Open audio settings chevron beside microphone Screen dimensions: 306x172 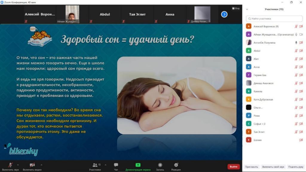pyautogui.click(x=18, y=164)
